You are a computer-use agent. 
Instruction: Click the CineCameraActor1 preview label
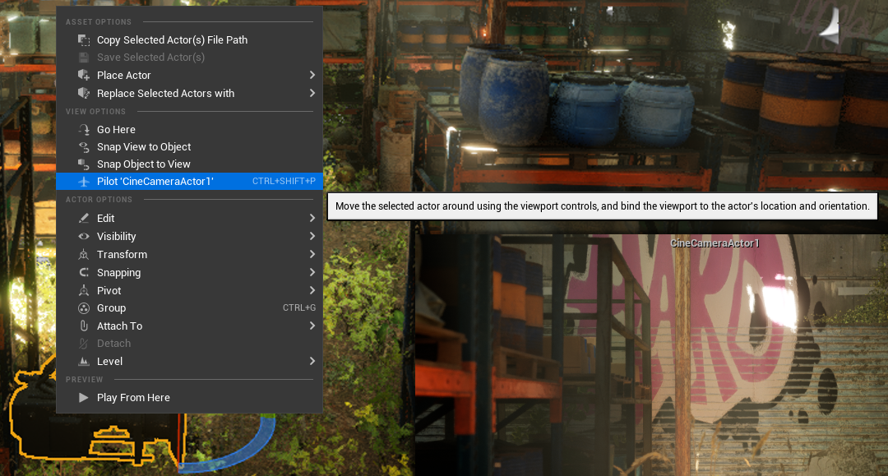point(715,243)
